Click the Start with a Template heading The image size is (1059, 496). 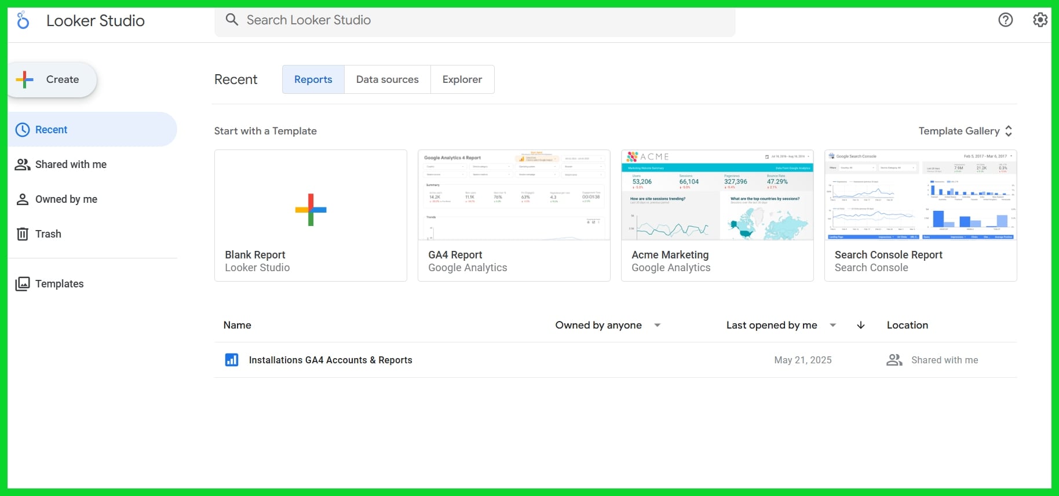[265, 131]
